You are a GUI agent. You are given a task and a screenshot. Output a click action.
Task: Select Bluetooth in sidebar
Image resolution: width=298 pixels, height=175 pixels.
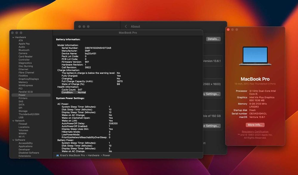click(x=24, y=50)
